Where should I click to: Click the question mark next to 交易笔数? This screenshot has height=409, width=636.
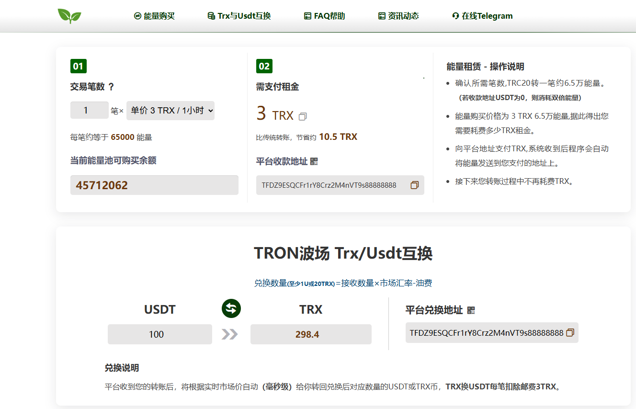coord(111,87)
